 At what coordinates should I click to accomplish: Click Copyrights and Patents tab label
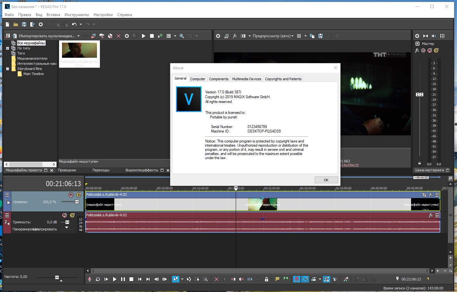(x=283, y=79)
